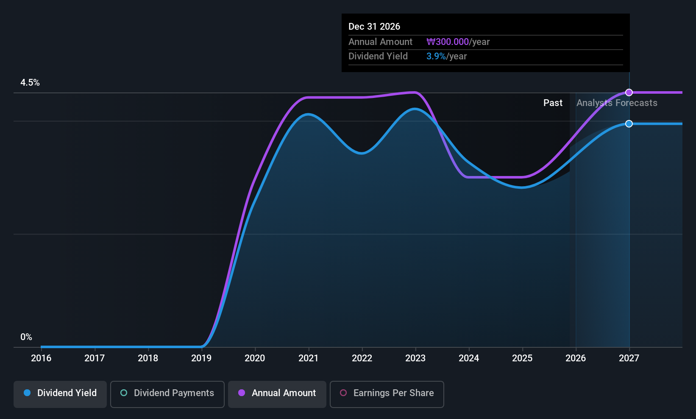Click the pink Earnings Per Share circle icon
The width and height of the screenshot is (696, 419).
point(343,394)
